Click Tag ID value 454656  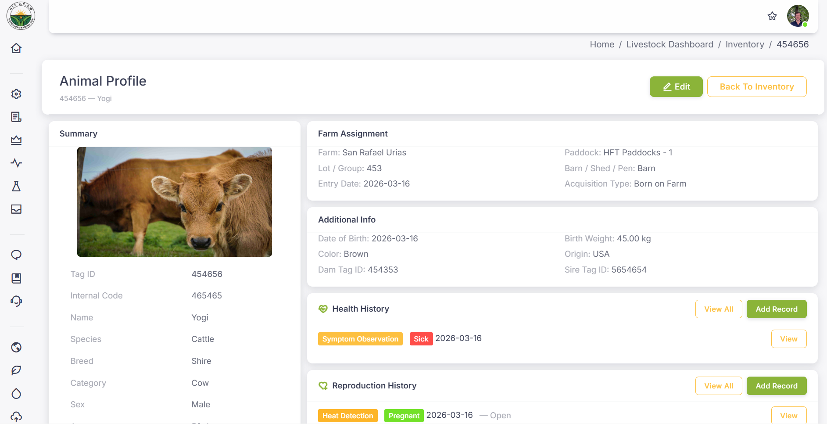point(207,274)
